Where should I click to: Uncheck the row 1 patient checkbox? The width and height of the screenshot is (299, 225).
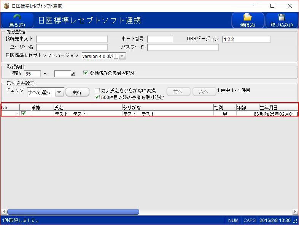tap(24, 113)
